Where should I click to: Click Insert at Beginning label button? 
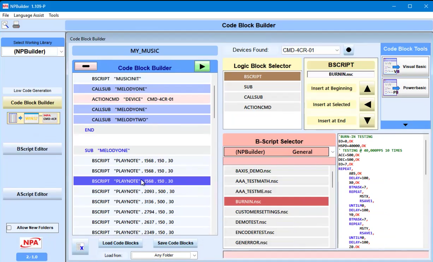click(331, 88)
